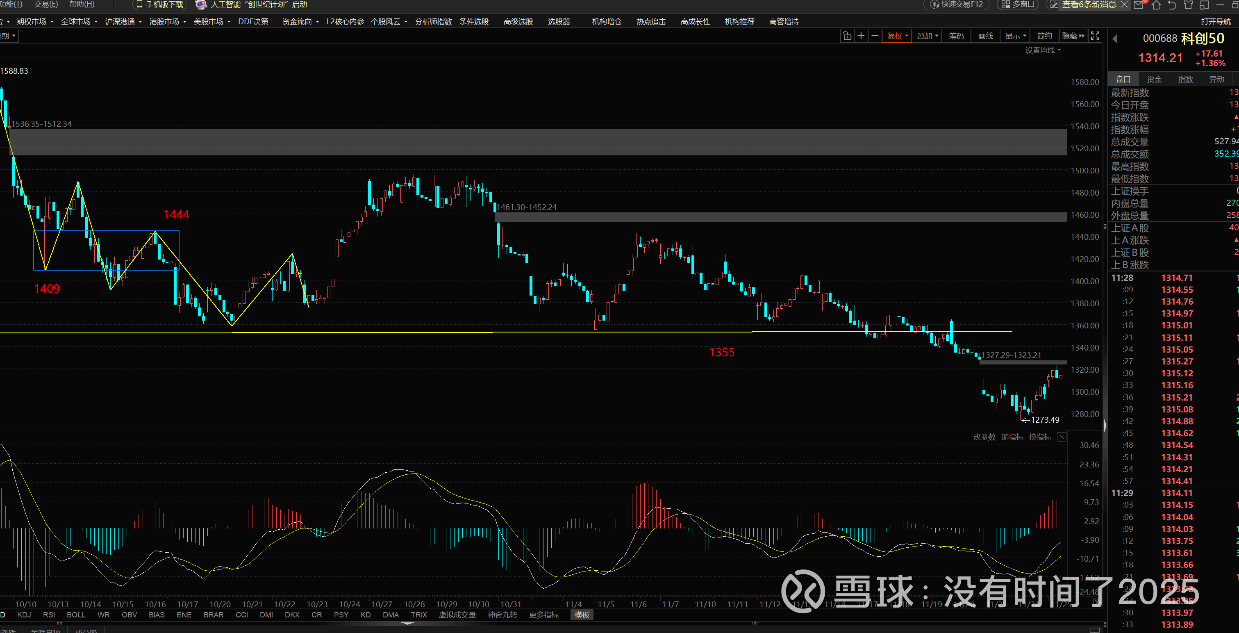Click left arrow beside 000688 code
Viewport: 1239px width, 633px height.
(1115, 39)
